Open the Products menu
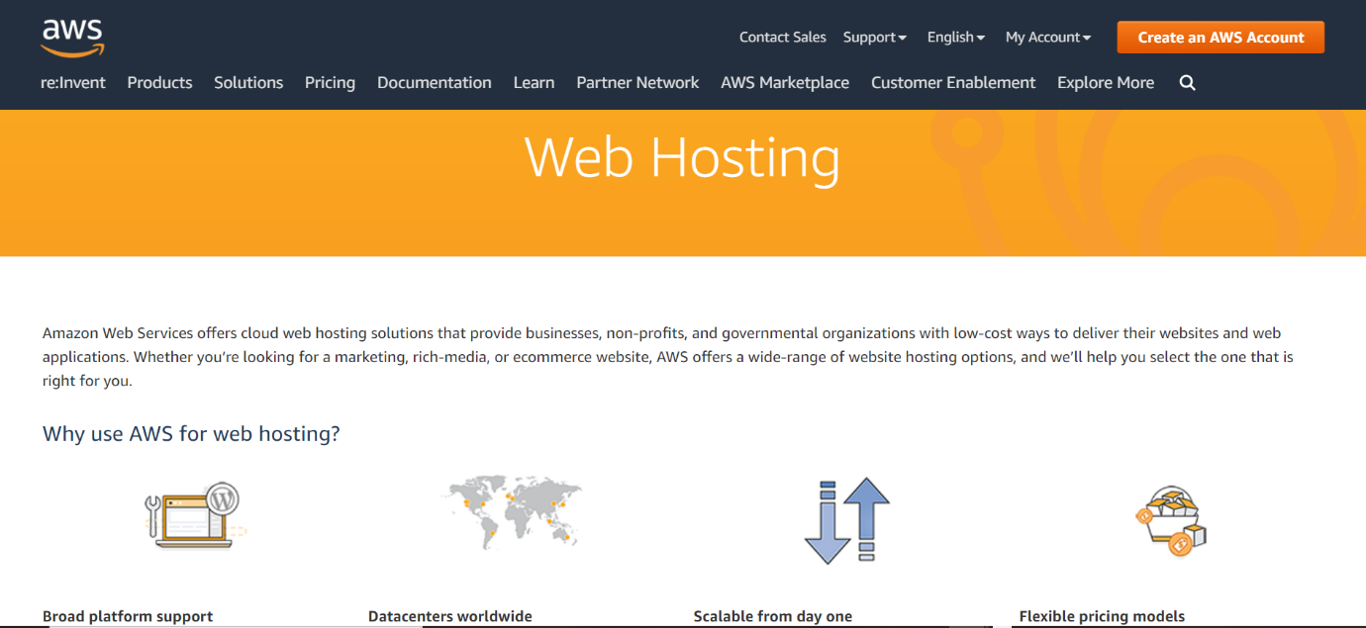The width and height of the screenshot is (1366, 628). [159, 83]
